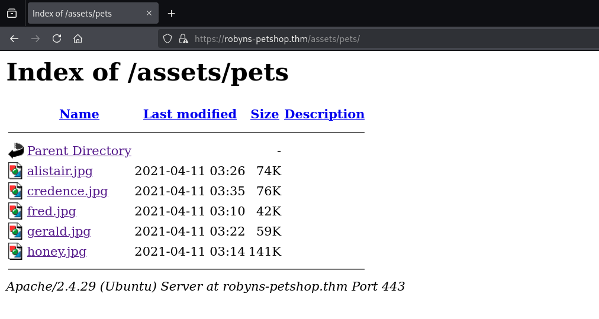Click the browser back arrow button
The image size is (599, 319).
pyautogui.click(x=14, y=38)
